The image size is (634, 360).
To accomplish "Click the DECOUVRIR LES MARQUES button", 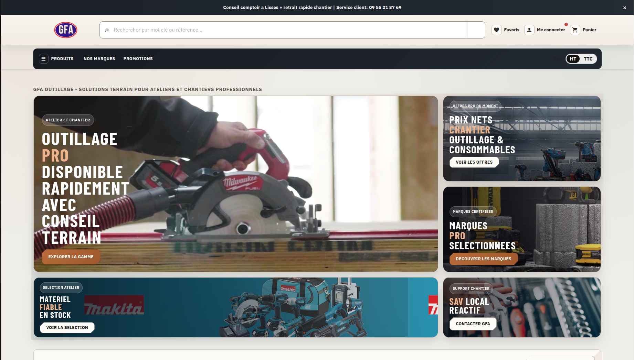I will pos(483,259).
